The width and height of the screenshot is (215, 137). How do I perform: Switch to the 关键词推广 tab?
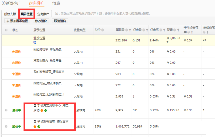11,3
